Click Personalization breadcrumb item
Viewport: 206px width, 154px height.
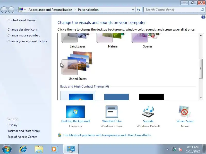[x=88, y=10]
